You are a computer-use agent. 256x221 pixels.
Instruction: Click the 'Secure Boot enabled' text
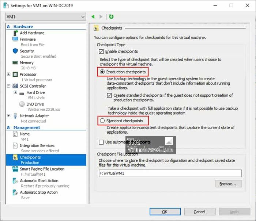tap(38, 56)
